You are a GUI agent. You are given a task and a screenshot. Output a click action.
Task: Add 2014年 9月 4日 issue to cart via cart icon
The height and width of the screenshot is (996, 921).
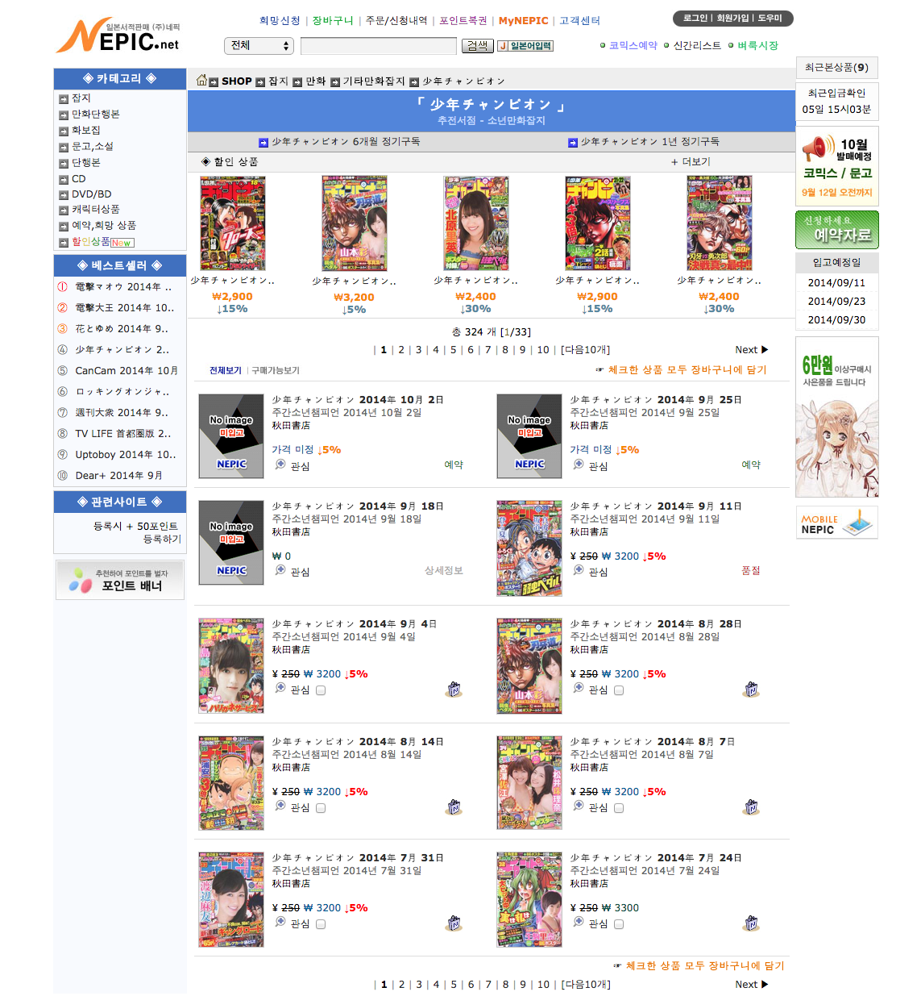click(x=454, y=690)
